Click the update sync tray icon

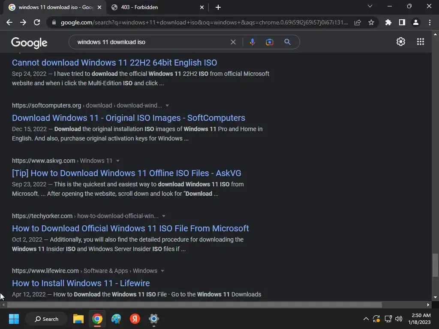pyautogui.click(x=376, y=319)
